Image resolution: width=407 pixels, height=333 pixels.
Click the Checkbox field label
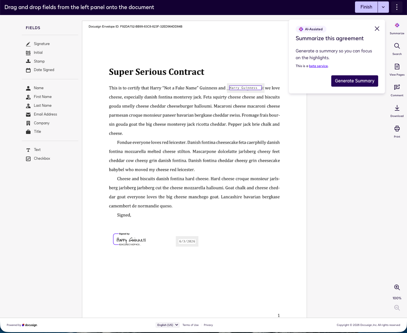(42, 159)
